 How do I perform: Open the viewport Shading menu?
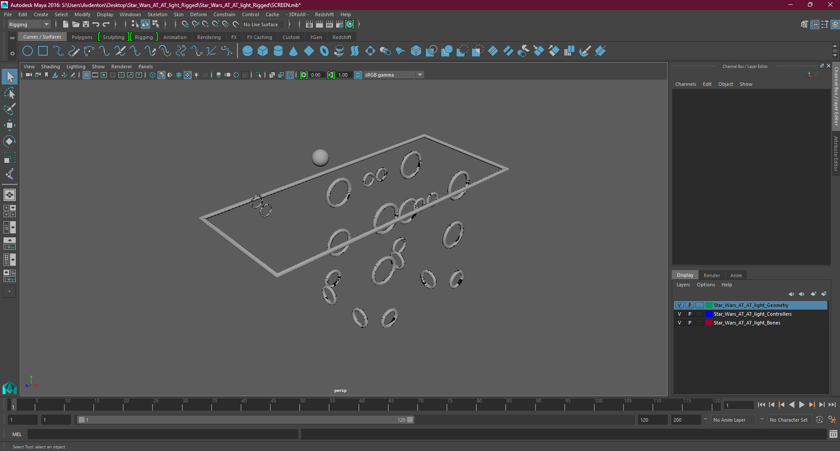point(50,67)
